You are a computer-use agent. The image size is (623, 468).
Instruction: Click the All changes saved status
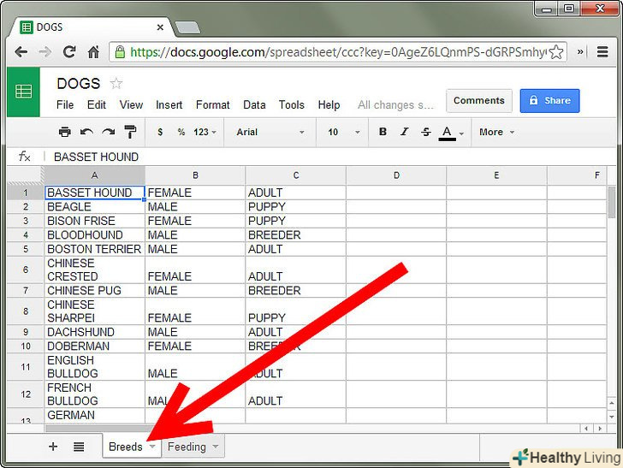395,105
